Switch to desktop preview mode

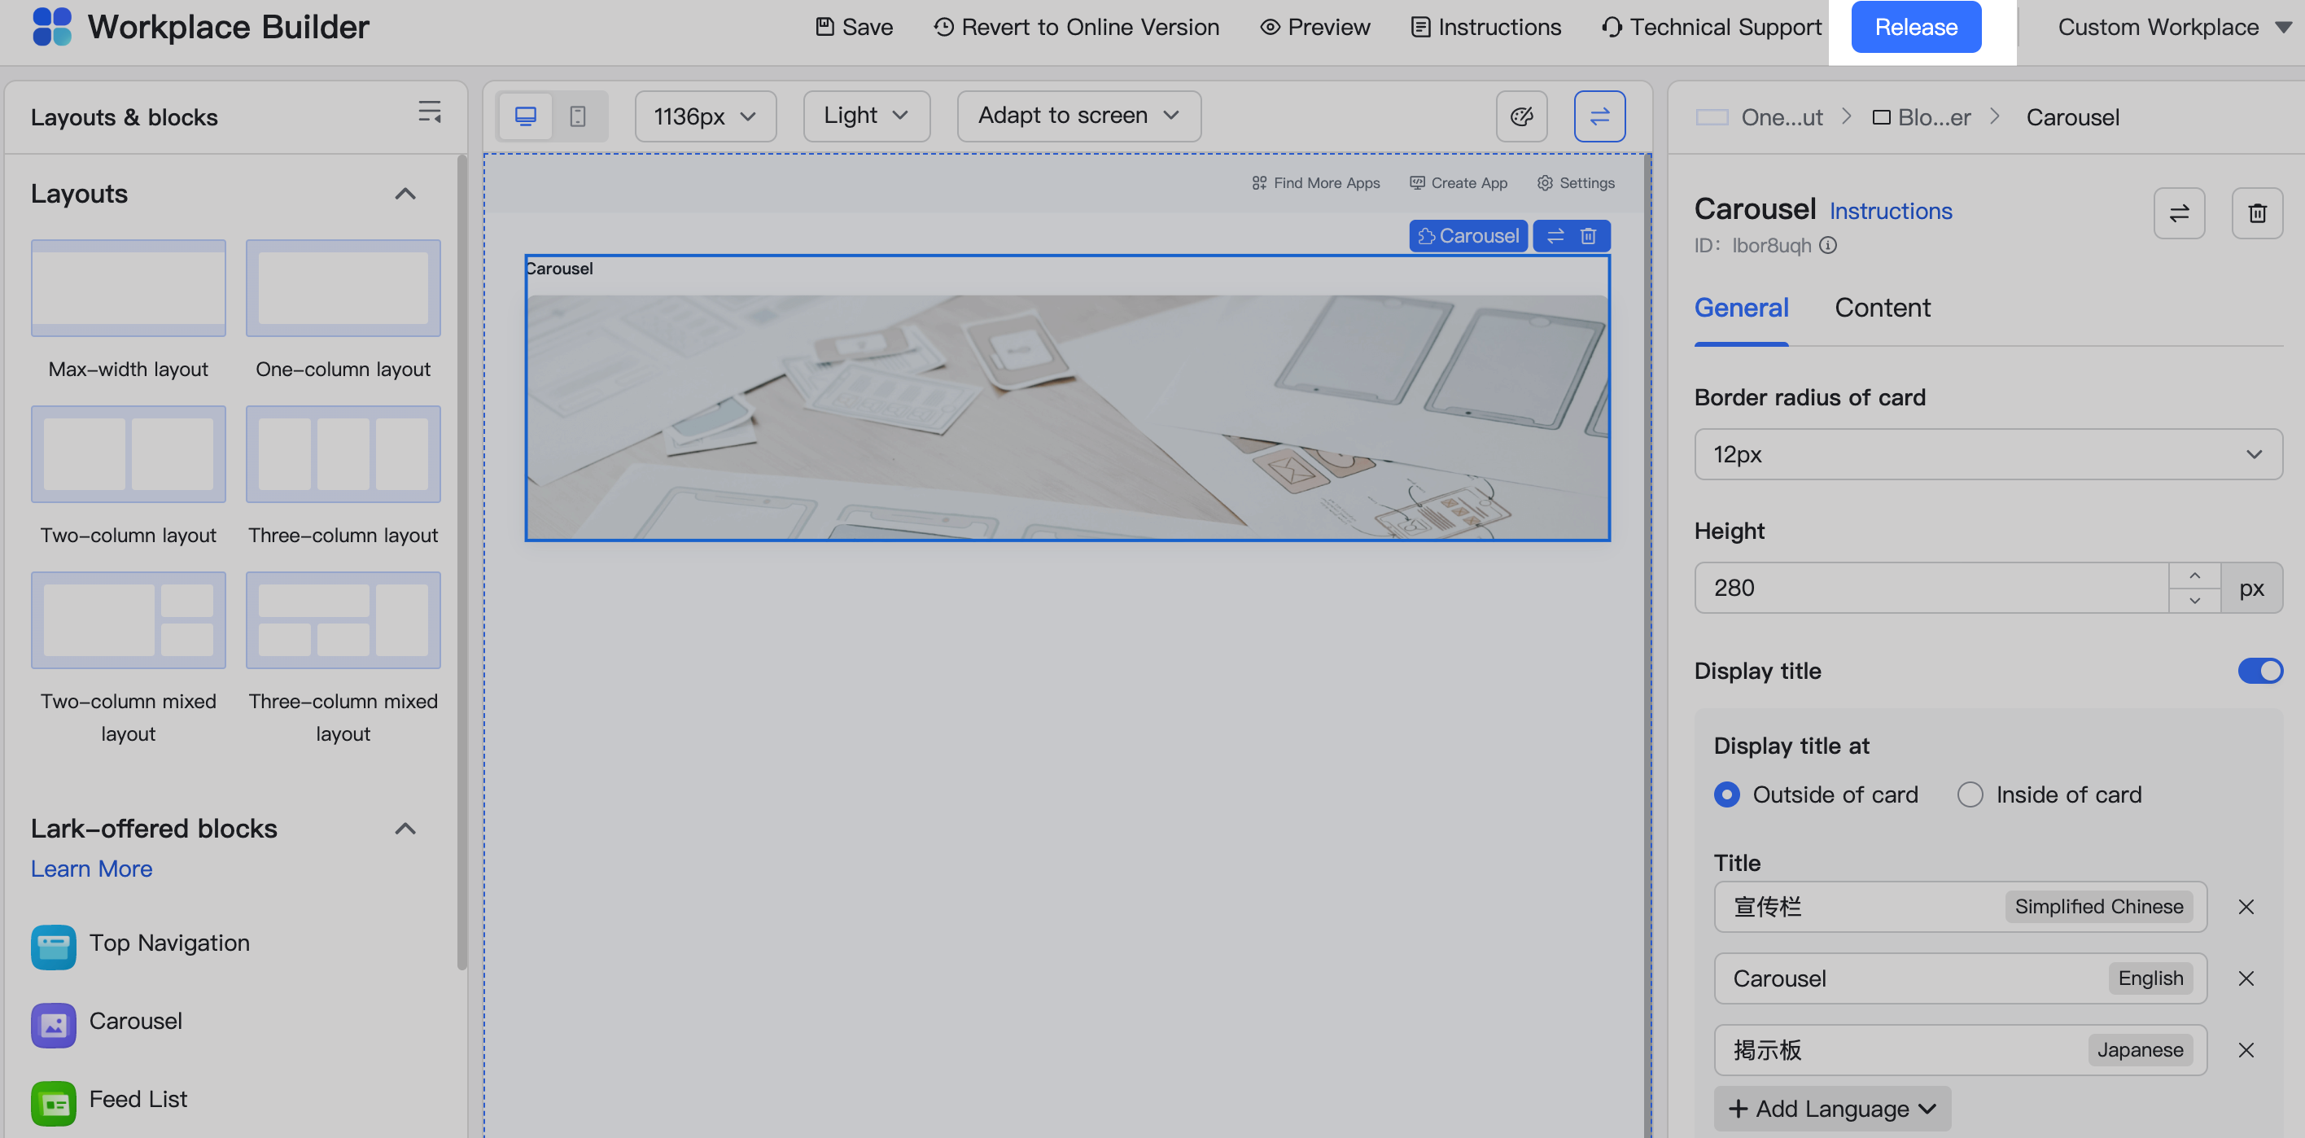point(525,116)
